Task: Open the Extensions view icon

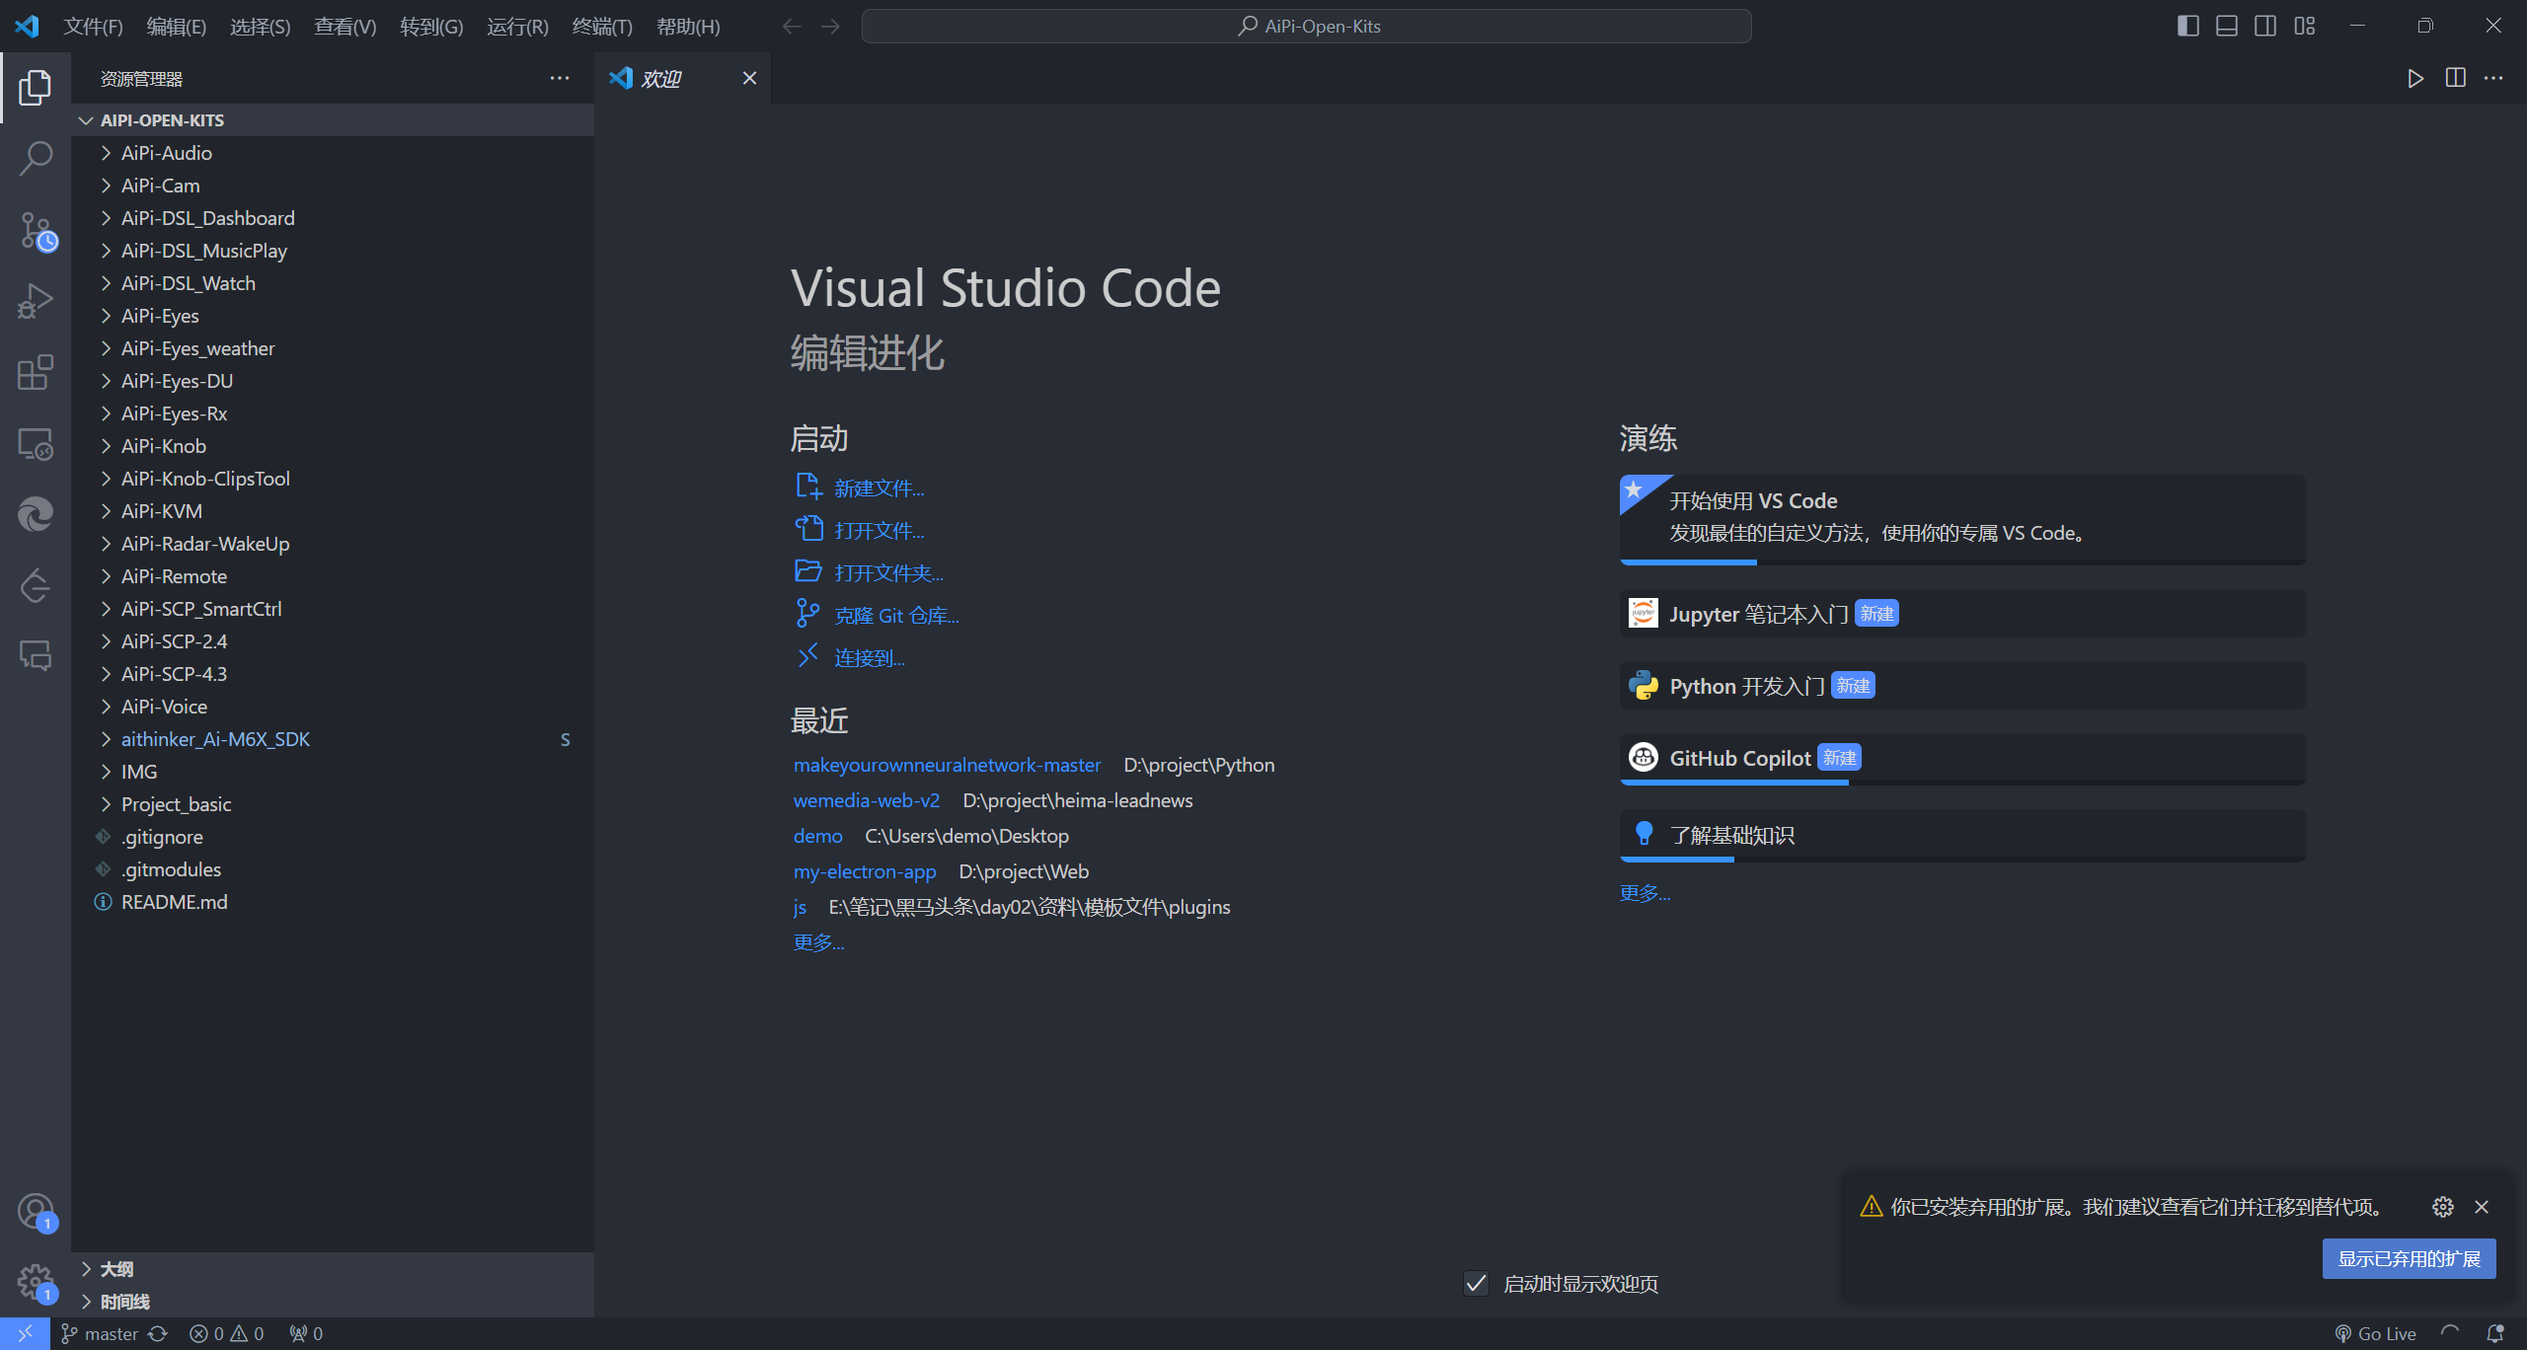Action: 36,372
